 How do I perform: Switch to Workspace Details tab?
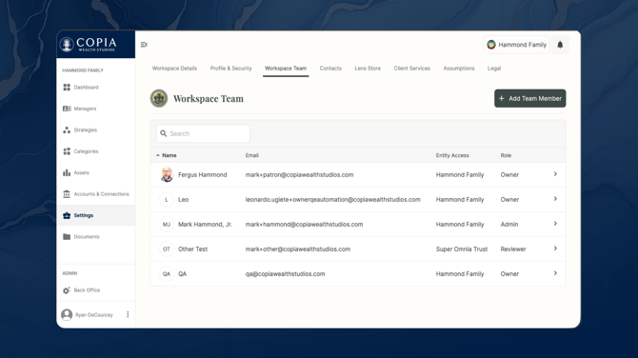pos(174,69)
